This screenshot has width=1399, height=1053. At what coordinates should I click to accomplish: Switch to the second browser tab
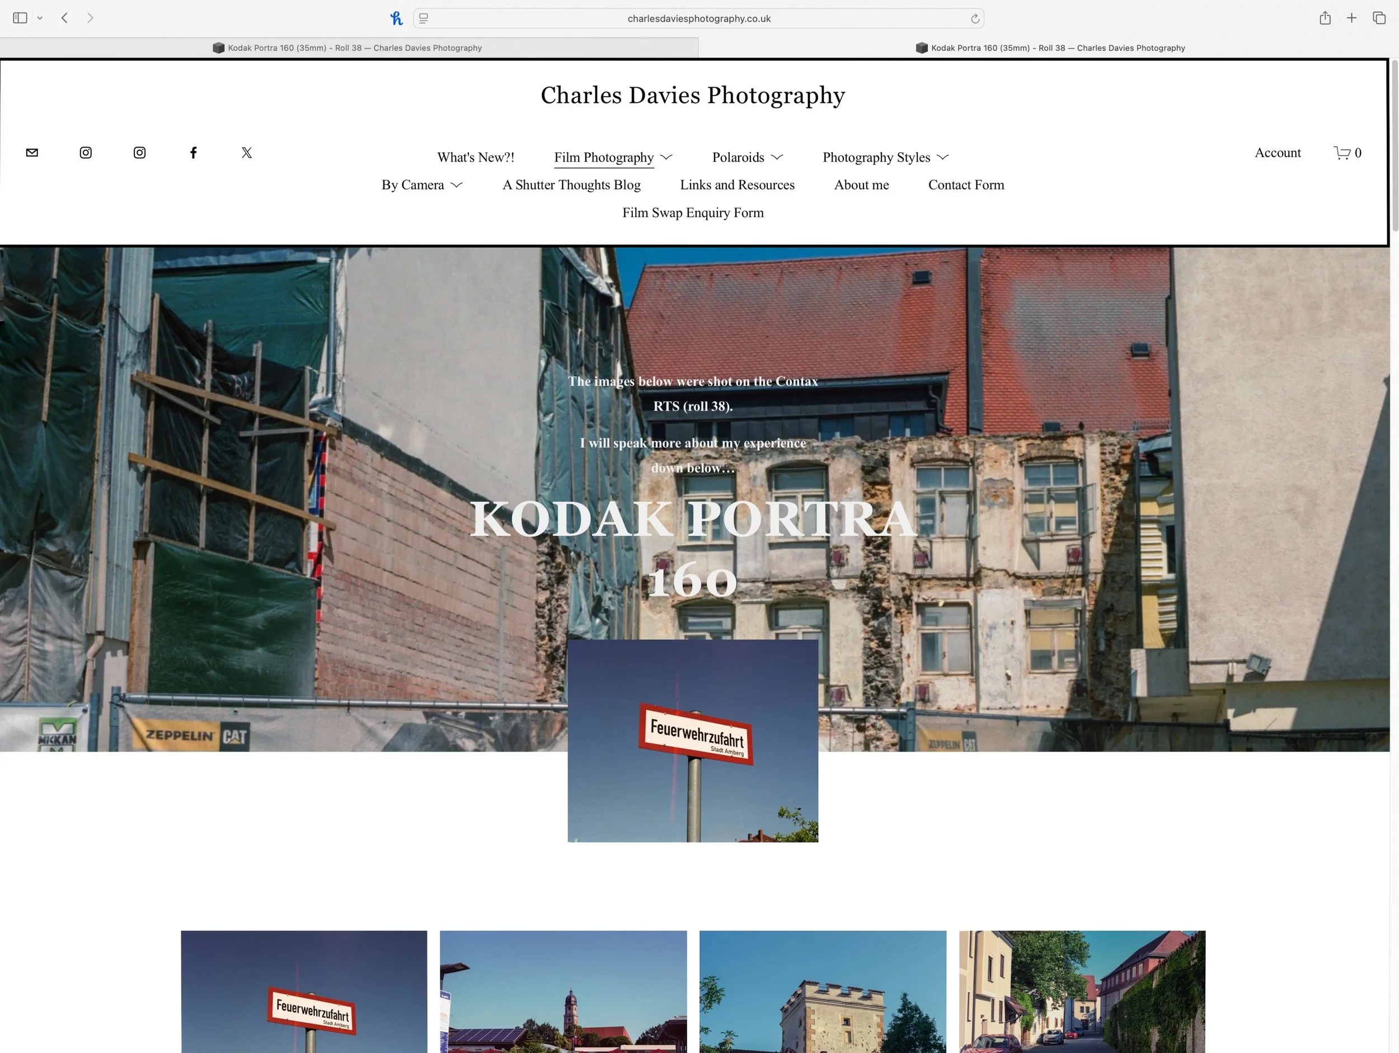coord(1050,48)
